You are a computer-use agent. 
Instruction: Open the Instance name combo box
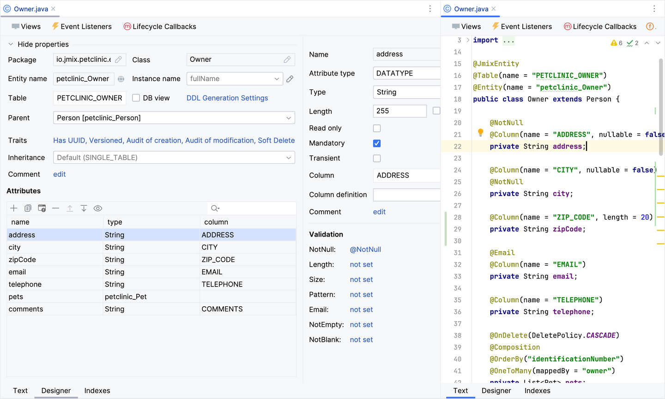[x=235, y=79]
